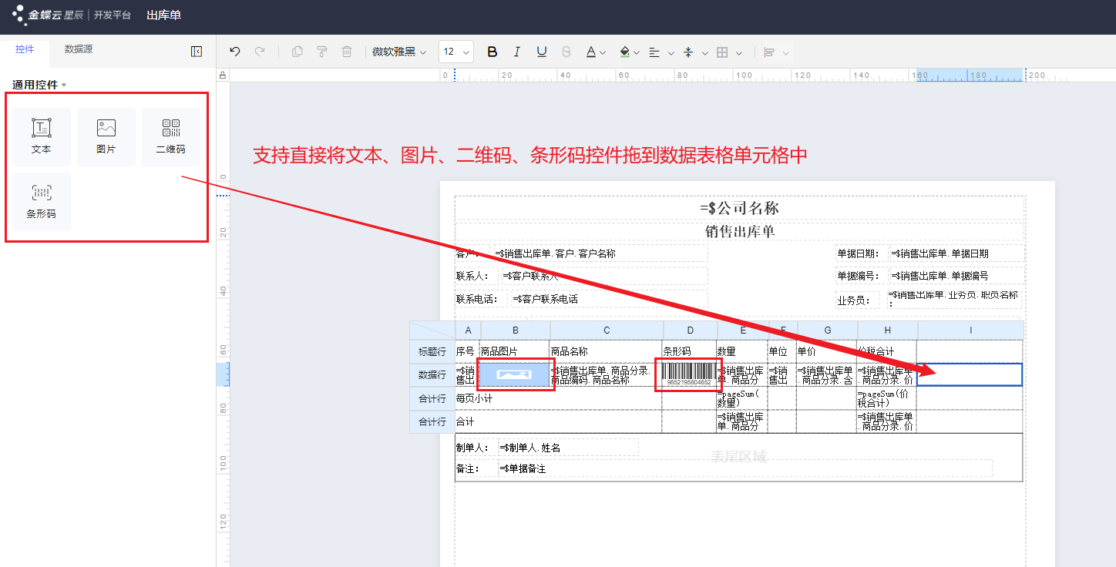
Task: Expand horizontal alignment options arrow
Action: (671, 52)
